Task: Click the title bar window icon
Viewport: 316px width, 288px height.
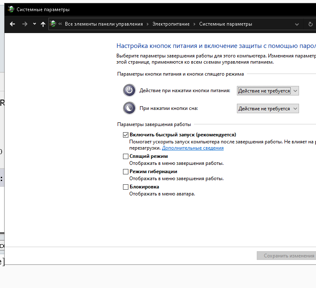Action: 11,9
